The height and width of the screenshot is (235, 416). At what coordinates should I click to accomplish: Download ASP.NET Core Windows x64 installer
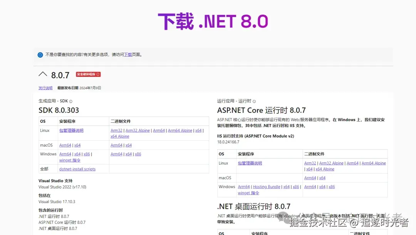pos(287,187)
